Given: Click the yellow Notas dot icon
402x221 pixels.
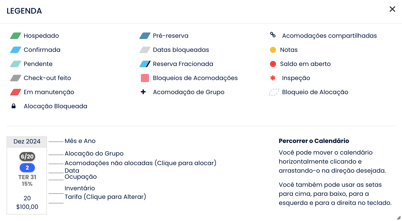Looking at the screenshot, I should click(273, 50).
